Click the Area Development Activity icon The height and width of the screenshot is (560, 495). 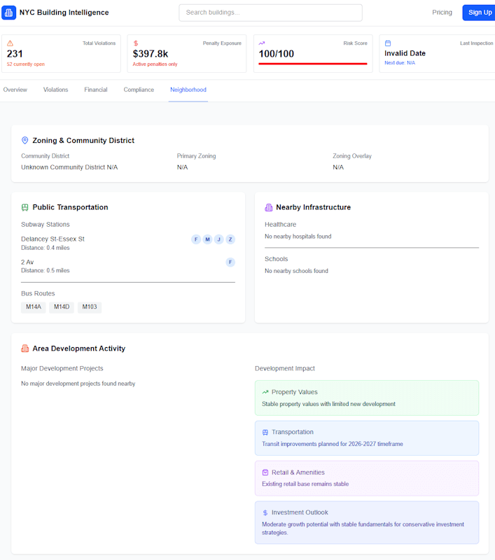point(25,349)
